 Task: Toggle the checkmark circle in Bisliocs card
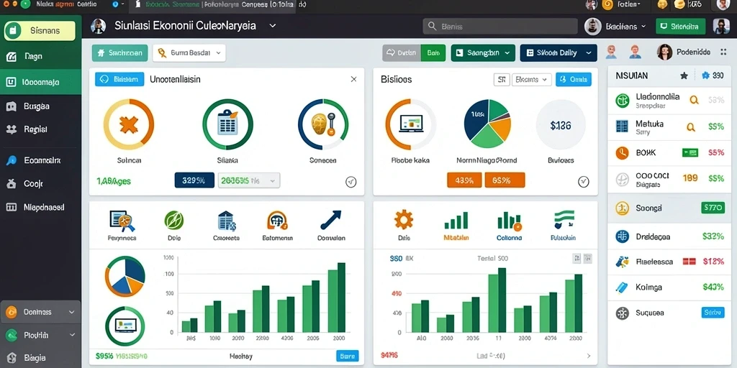pos(583,181)
